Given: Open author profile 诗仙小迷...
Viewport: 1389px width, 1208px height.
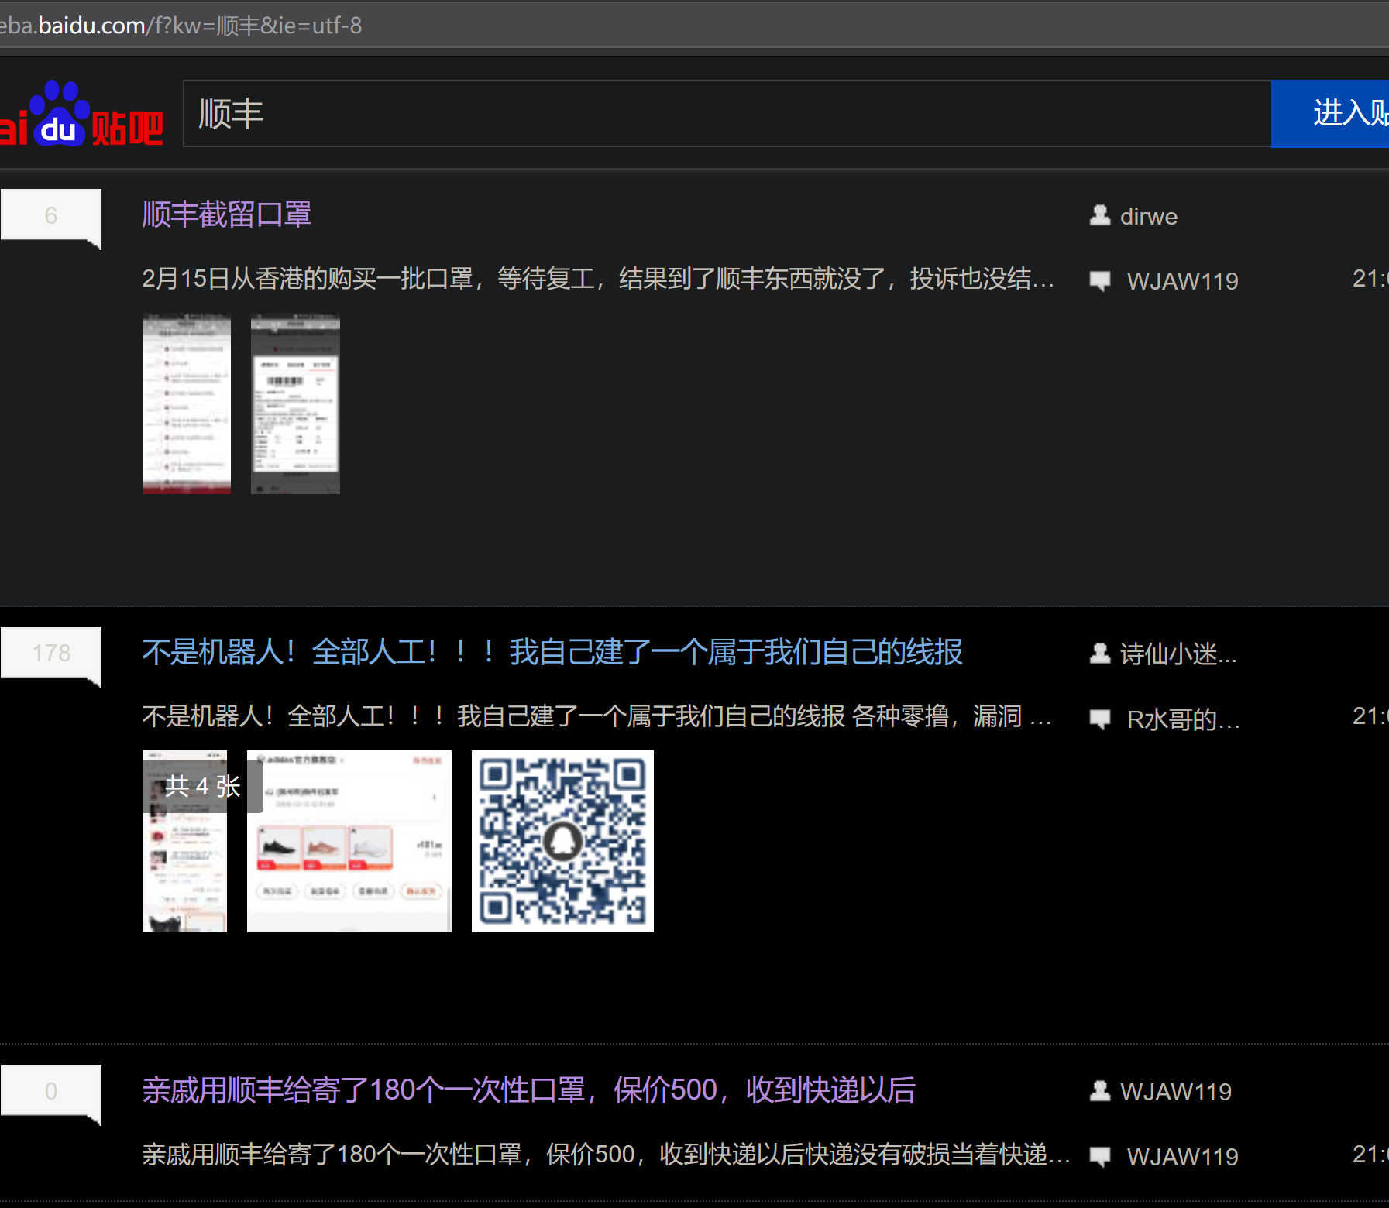Looking at the screenshot, I should (x=1178, y=654).
